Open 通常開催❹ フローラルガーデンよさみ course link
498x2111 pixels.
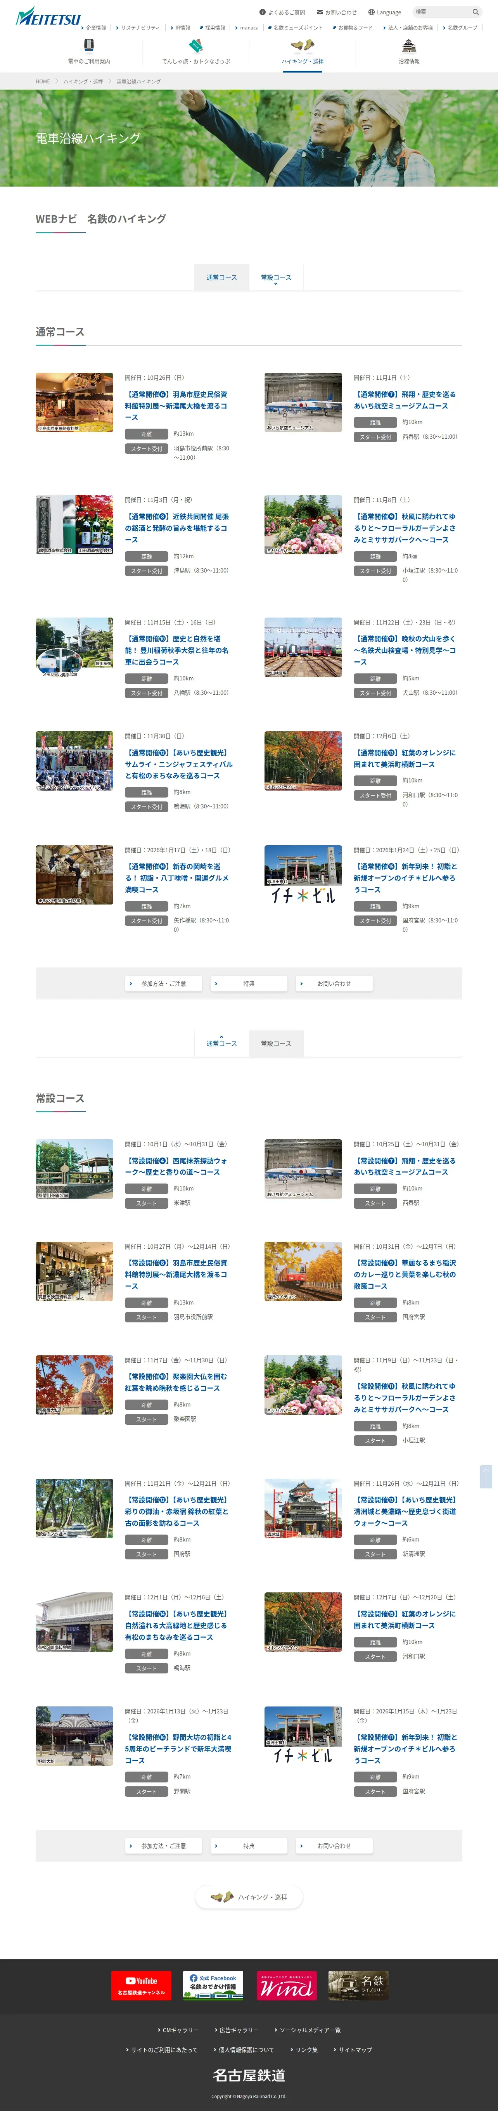pyautogui.click(x=405, y=528)
